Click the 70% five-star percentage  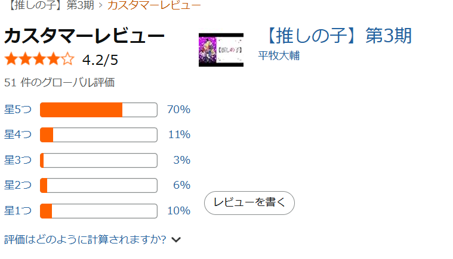point(178,110)
